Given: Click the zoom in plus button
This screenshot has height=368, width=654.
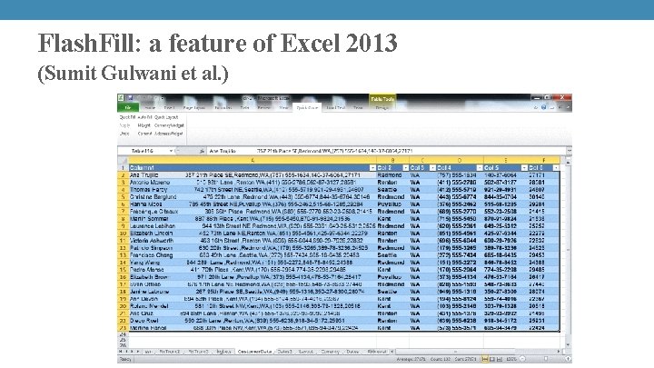Looking at the screenshot, I should tap(567, 359).
